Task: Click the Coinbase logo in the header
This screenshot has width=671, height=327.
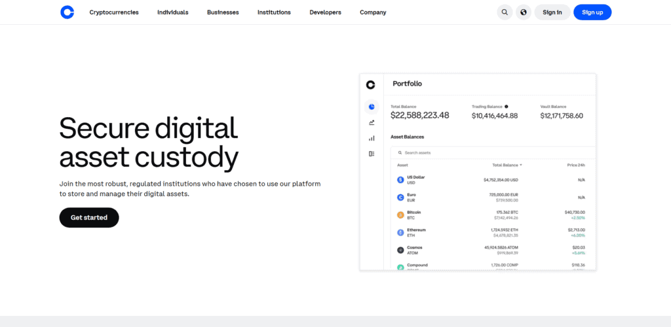Action: (x=67, y=12)
